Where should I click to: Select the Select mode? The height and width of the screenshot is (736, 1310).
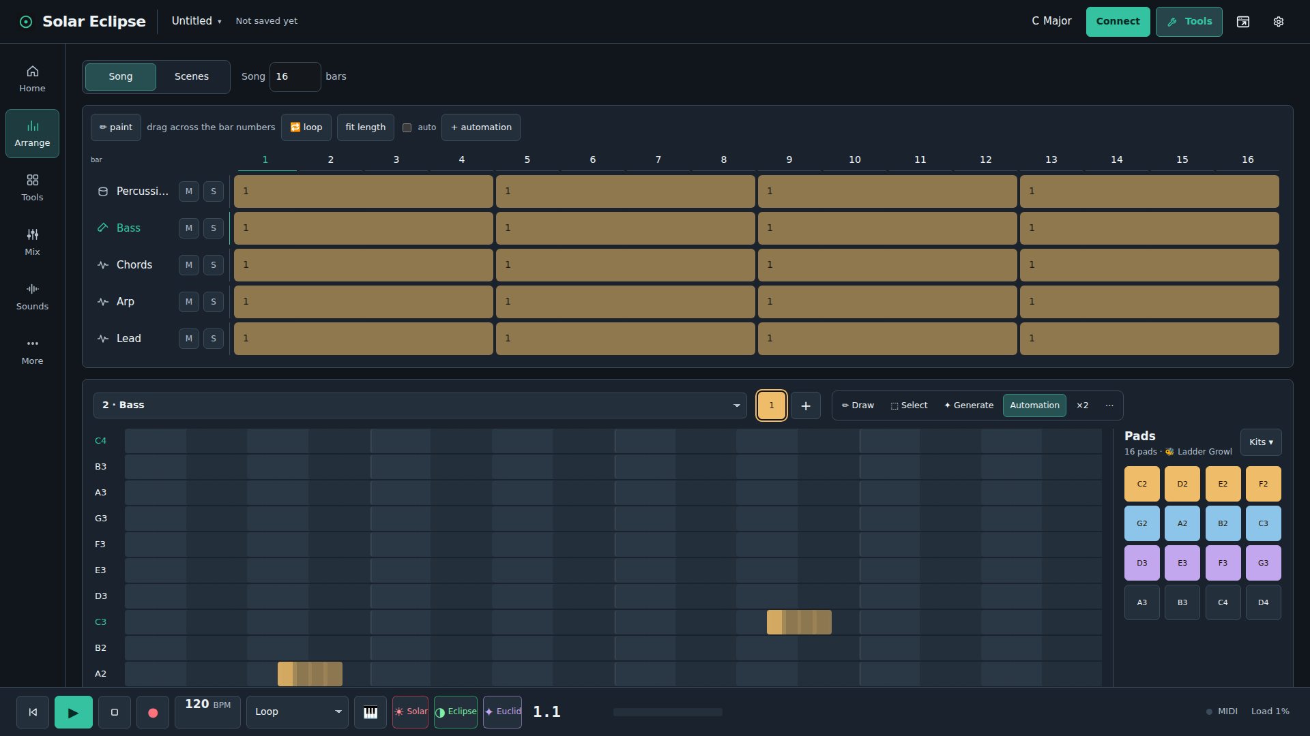(x=909, y=405)
